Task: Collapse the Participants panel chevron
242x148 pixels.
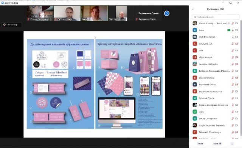Action: (x=193, y=9)
